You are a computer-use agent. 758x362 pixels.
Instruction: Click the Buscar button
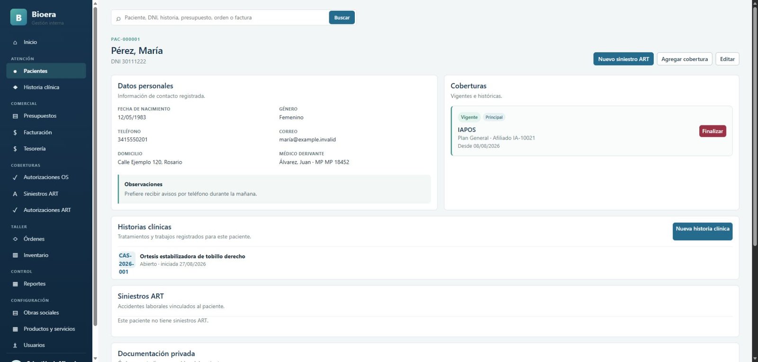[x=342, y=18]
